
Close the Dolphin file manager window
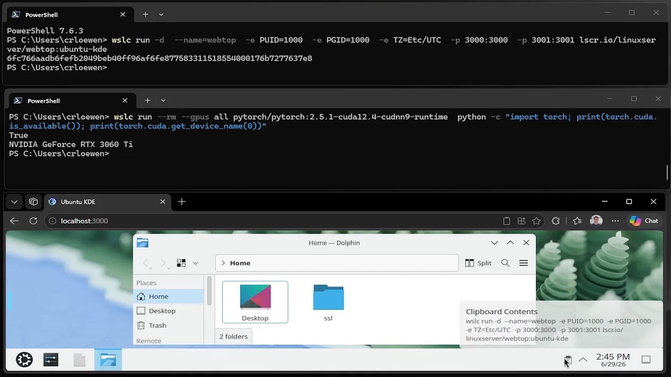[x=526, y=243]
